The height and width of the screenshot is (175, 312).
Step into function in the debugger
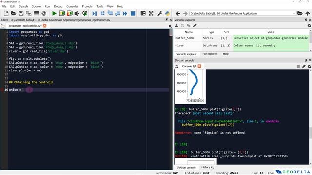(110, 13)
